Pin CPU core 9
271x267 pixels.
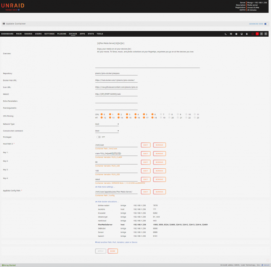click(x=178, y=114)
